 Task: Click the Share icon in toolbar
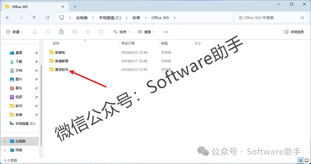pos(88,32)
